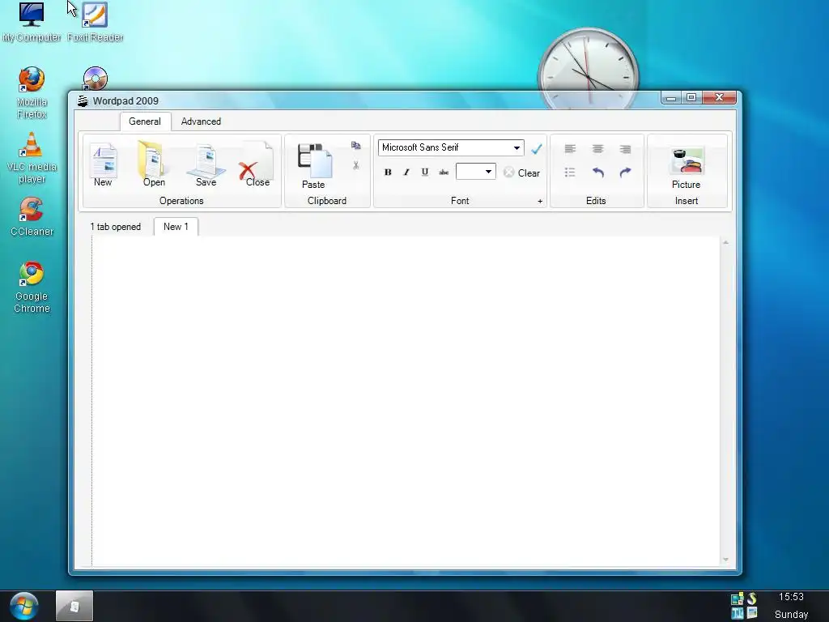Image resolution: width=829 pixels, height=622 pixels.
Task: Select the disc icon shortcut on desktop
Action: [x=96, y=79]
